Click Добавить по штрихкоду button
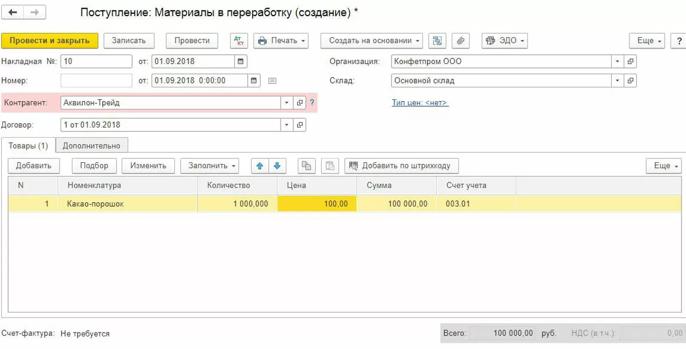Viewport: 686px width, 349px height. click(x=402, y=166)
